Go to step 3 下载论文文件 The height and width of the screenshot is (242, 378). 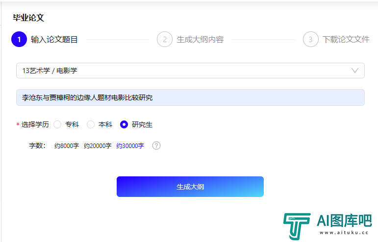point(336,39)
